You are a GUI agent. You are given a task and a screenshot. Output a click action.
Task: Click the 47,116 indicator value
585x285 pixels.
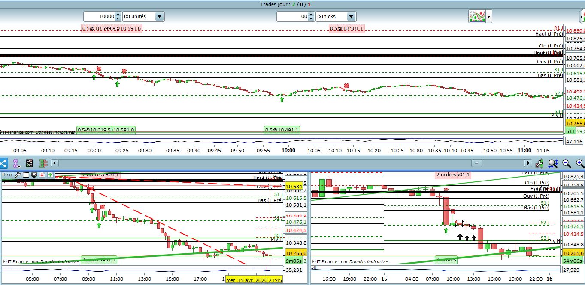(x=574, y=141)
